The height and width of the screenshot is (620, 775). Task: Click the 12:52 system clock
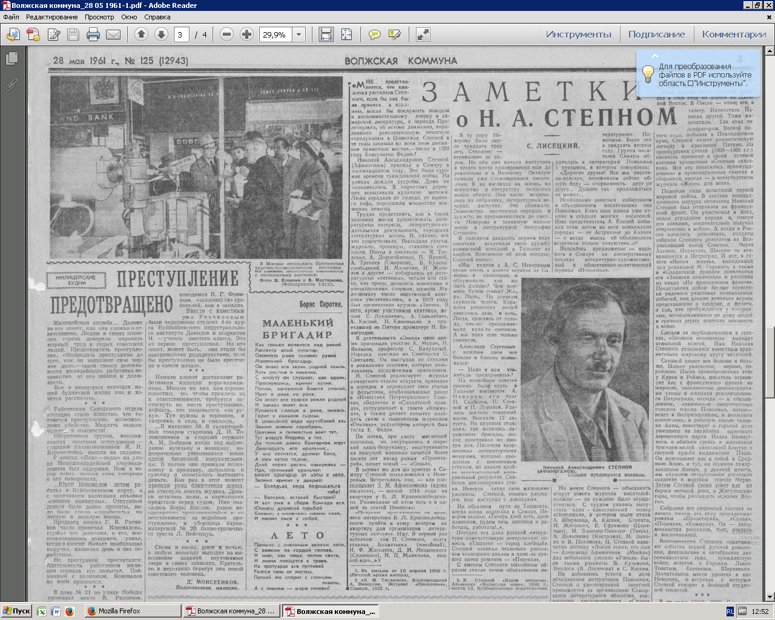click(x=760, y=612)
